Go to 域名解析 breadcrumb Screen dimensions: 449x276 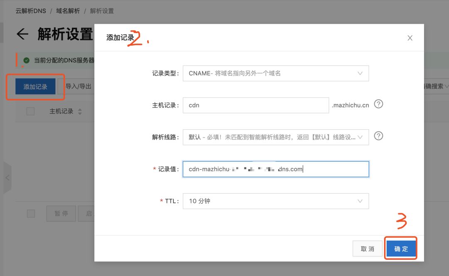pos(68,11)
